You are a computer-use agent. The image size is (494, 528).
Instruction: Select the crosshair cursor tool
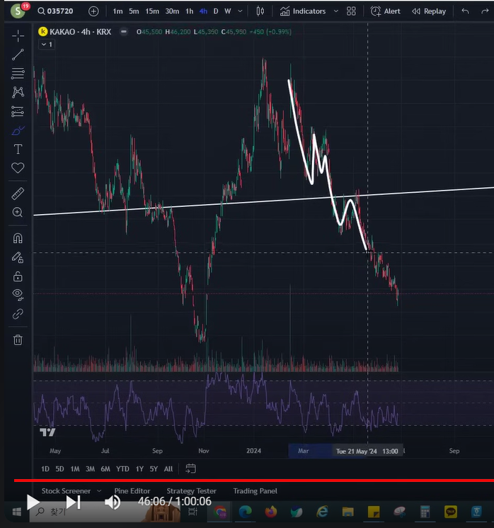[x=18, y=35]
